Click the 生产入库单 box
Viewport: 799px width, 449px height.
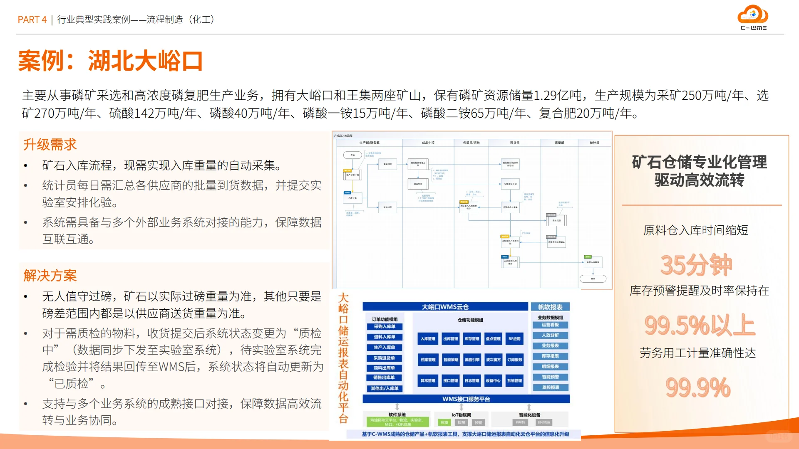(x=385, y=347)
